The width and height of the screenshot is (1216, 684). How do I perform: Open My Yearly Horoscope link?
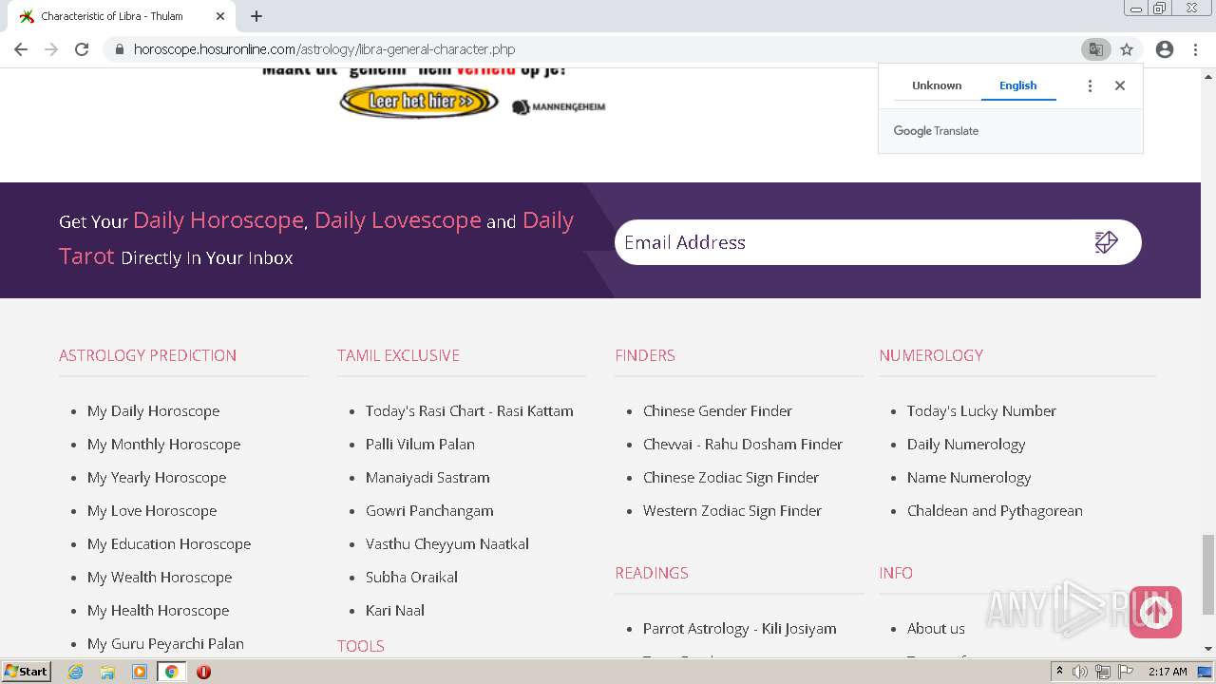(157, 478)
